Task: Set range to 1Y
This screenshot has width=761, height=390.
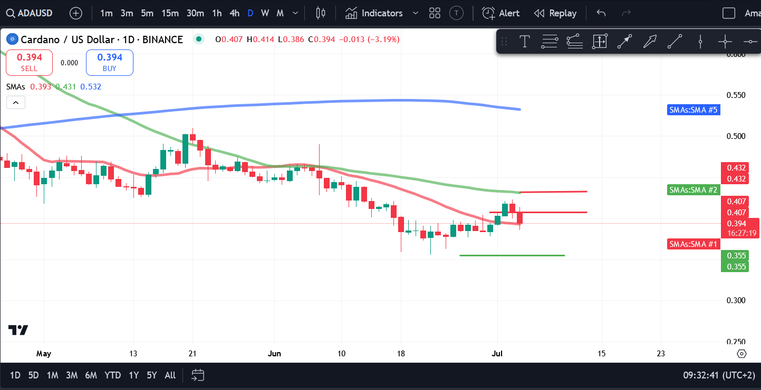Action: [134, 375]
